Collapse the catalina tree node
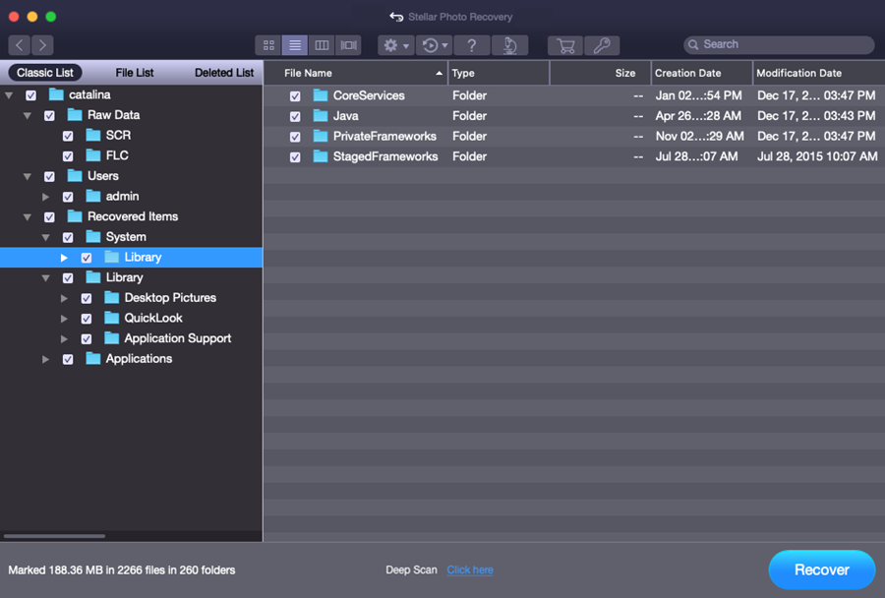This screenshot has width=885, height=598. point(9,95)
